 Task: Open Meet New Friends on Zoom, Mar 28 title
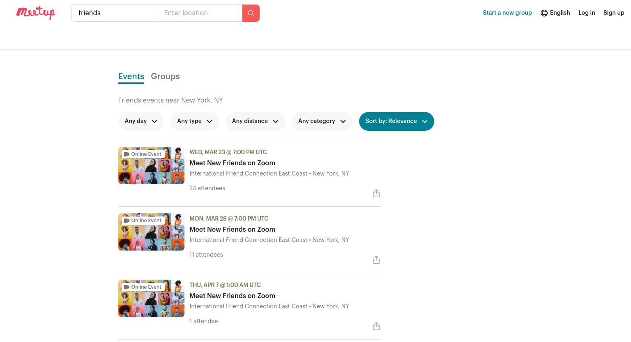click(232, 229)
